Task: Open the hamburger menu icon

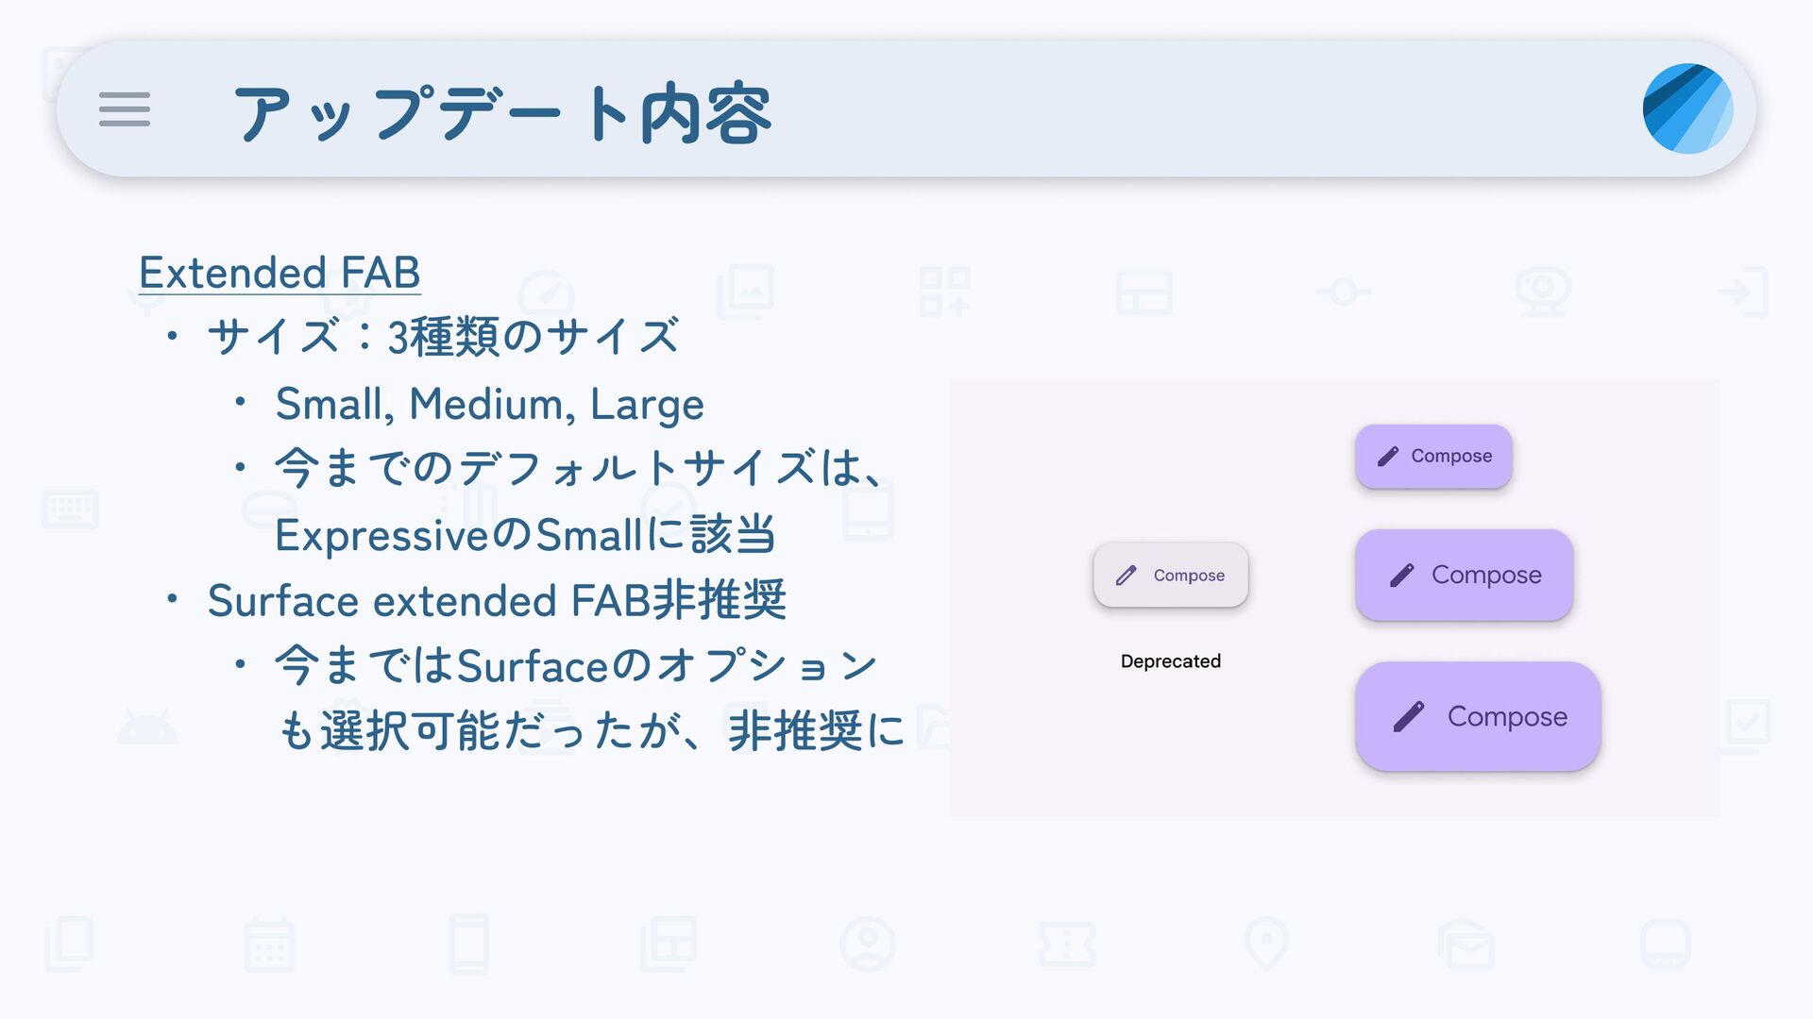Action: (125, 109)
